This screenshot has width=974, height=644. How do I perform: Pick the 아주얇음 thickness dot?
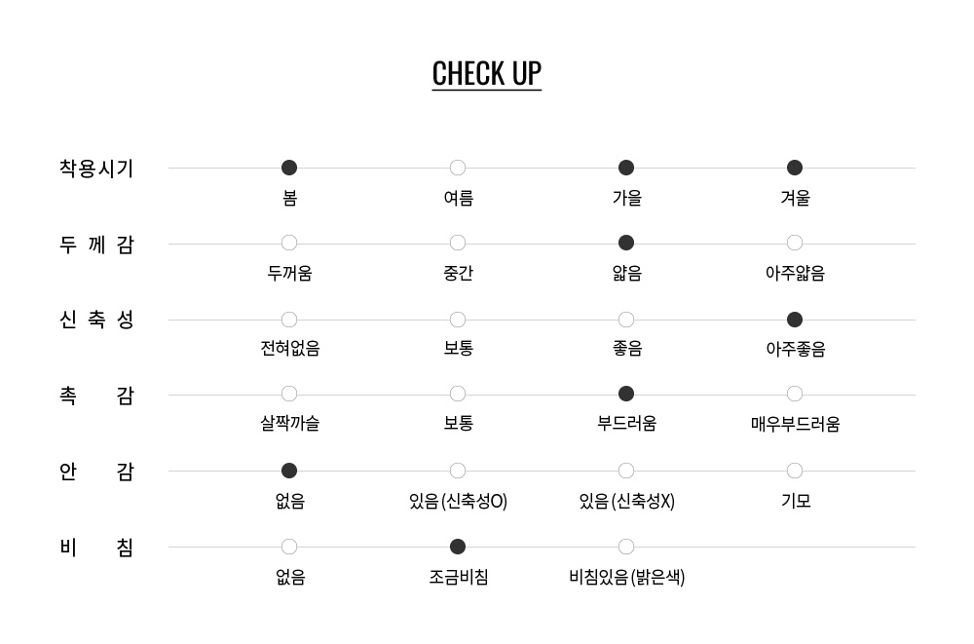795,243
